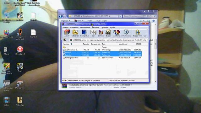This screenshot has width=201, height=113.
Task: Select the Fruit Ninja desktop shortcut
Action: 7,68
